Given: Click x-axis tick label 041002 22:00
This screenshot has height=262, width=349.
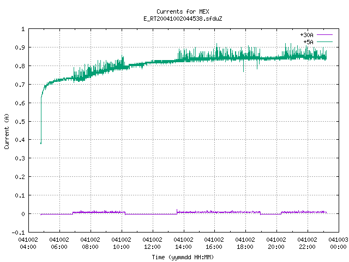Looking at the screenshot, I should click(307, 243).
